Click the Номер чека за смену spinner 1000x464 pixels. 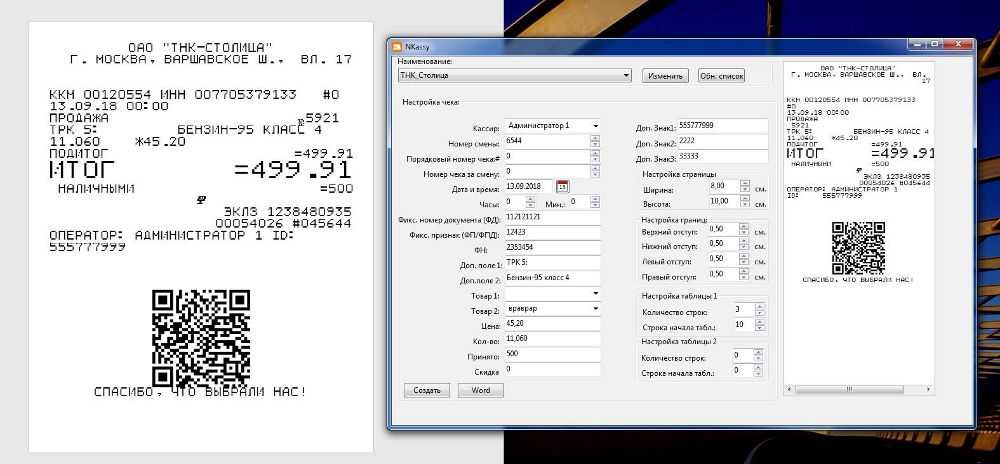(595, 172)
